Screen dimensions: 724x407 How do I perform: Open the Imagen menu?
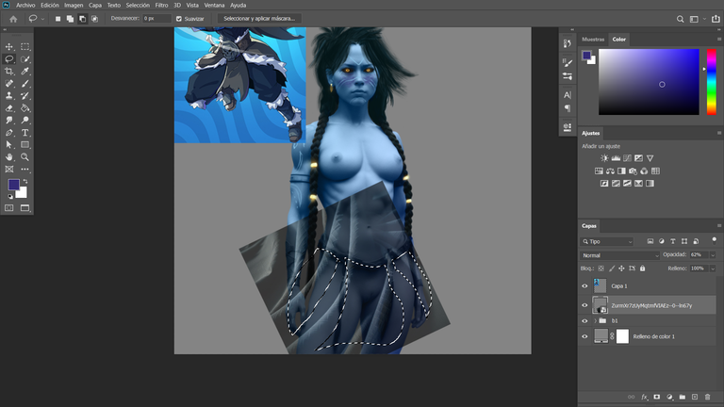pyautogui.click(x=74, y=5)
